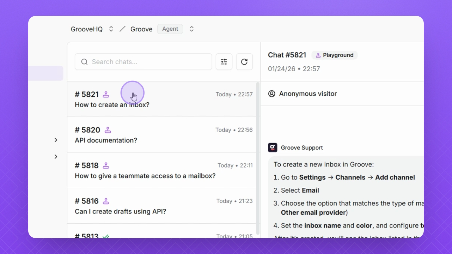Click the GrooveHQ breadcrumb

point(87,29)
